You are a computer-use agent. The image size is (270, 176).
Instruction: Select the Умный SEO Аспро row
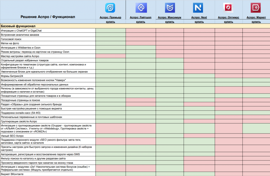tap(48, 136)
